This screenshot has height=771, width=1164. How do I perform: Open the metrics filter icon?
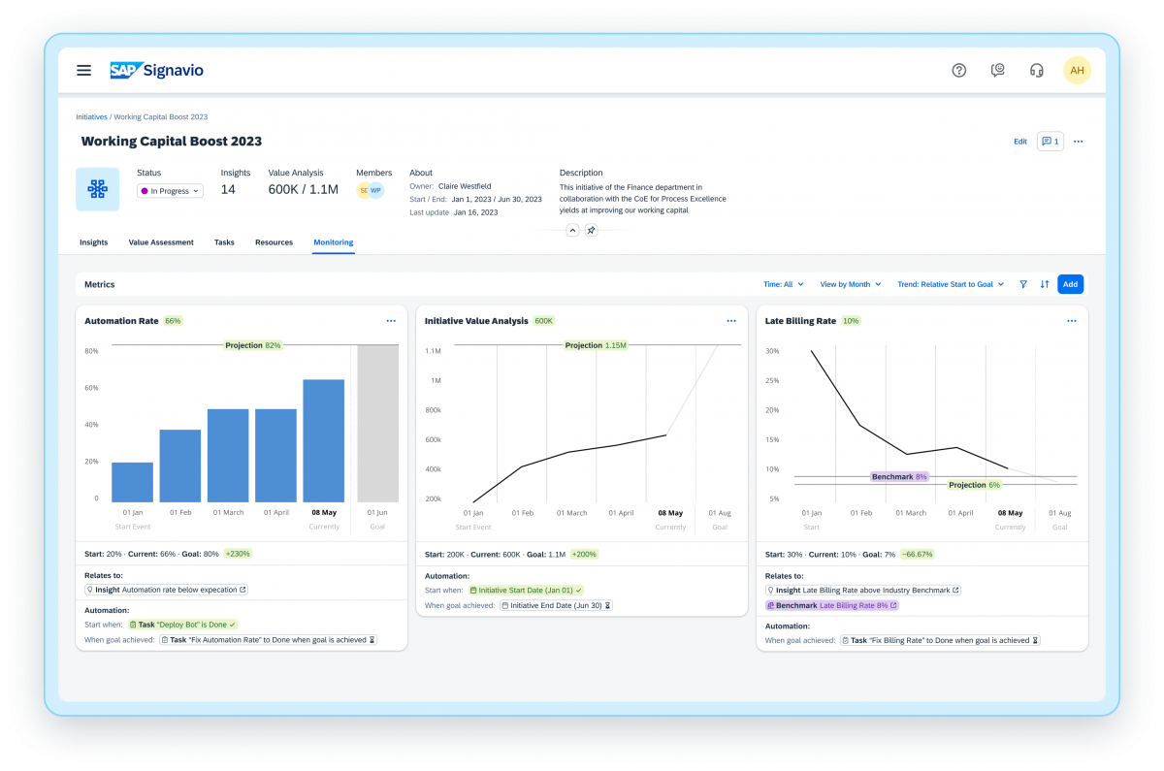[1023, 284]
